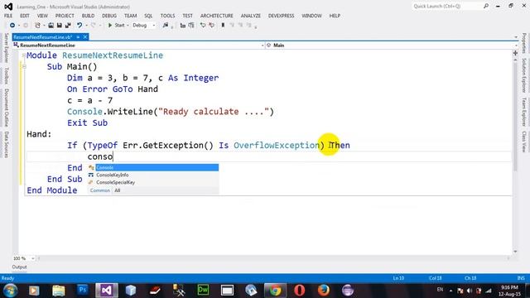Viewport: 530px width, 298px height.
Task: Click the Uncomment Lines icon
Action: pyautogui.click(x=211, y=26)
